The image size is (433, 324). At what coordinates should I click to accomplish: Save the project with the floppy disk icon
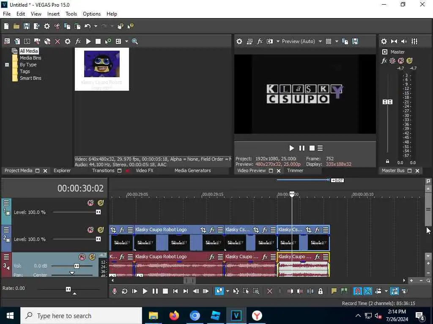click(x=27, y=26)
